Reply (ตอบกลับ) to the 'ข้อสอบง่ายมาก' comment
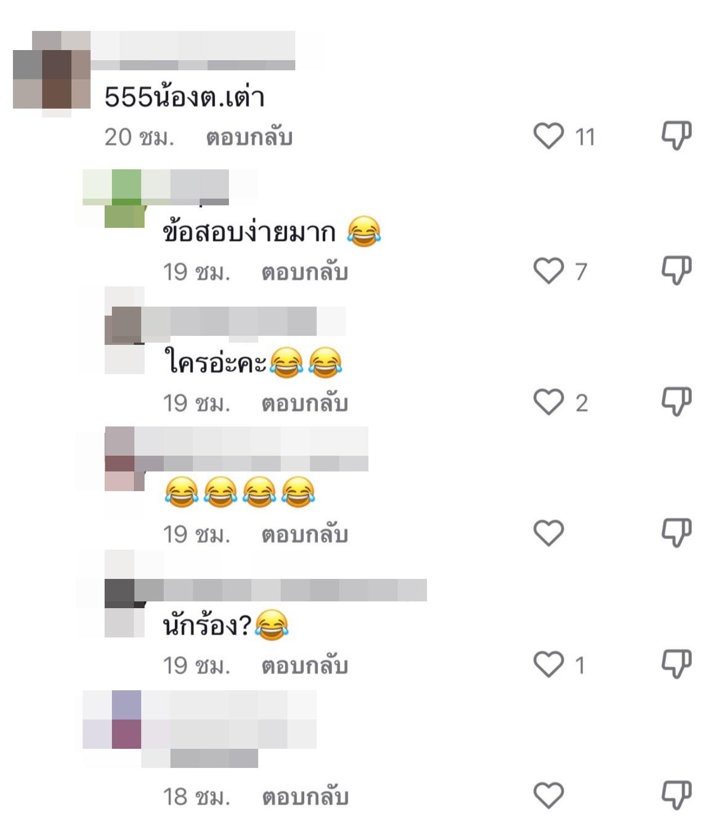 (x=305, y=272)
